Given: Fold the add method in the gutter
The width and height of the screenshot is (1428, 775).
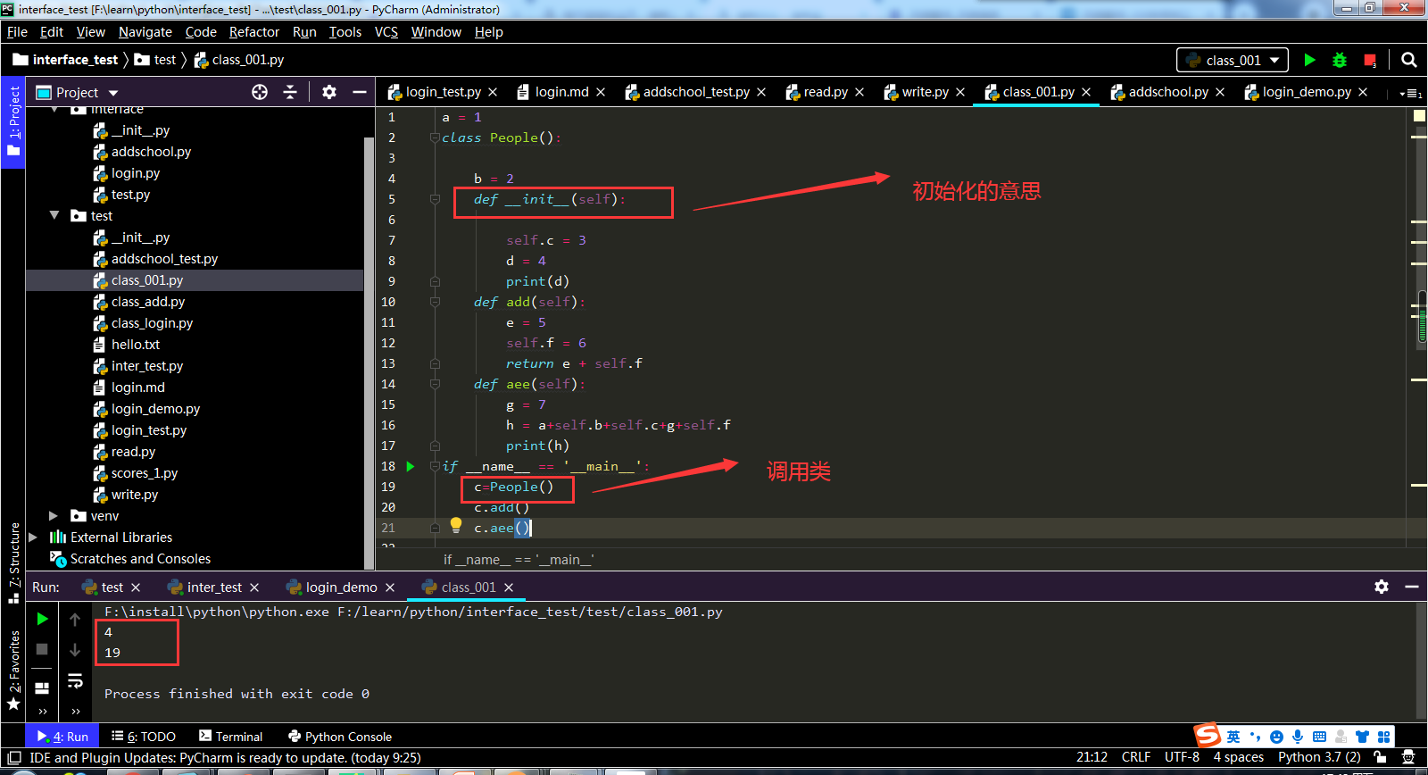Looking at the screenshot, I should [435, 302].
